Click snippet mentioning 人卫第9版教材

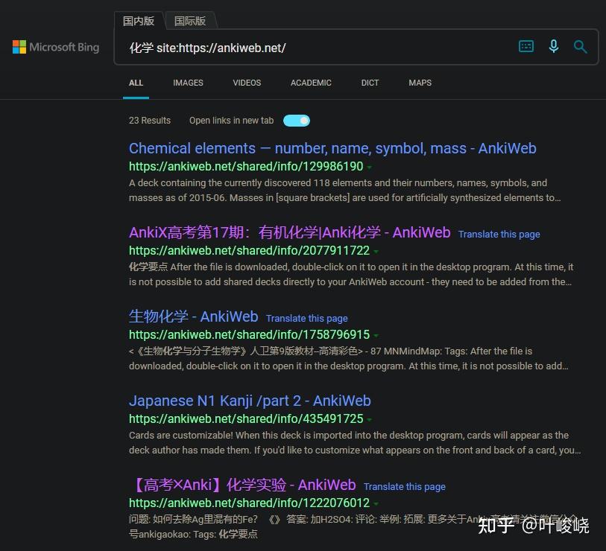point(349,359)
